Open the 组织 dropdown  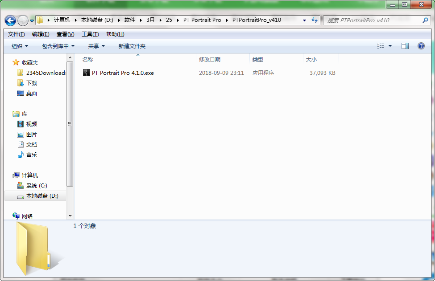pos(20,46)
